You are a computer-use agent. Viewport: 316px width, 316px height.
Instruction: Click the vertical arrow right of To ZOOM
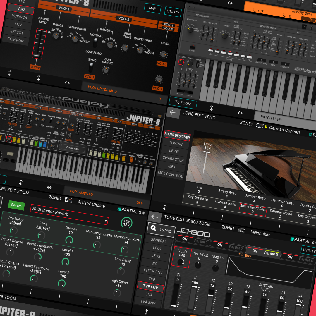[x=212, y=108]
